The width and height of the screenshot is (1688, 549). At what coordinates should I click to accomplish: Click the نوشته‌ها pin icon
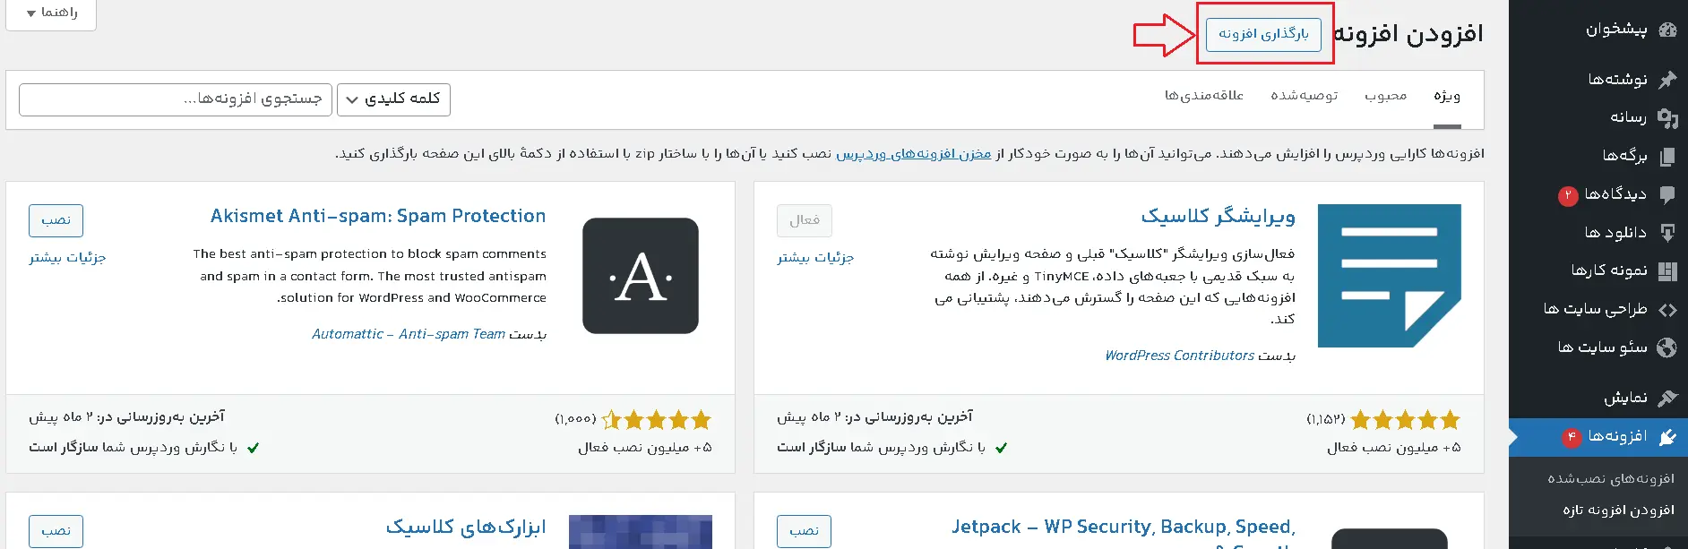pos(1667,80)
